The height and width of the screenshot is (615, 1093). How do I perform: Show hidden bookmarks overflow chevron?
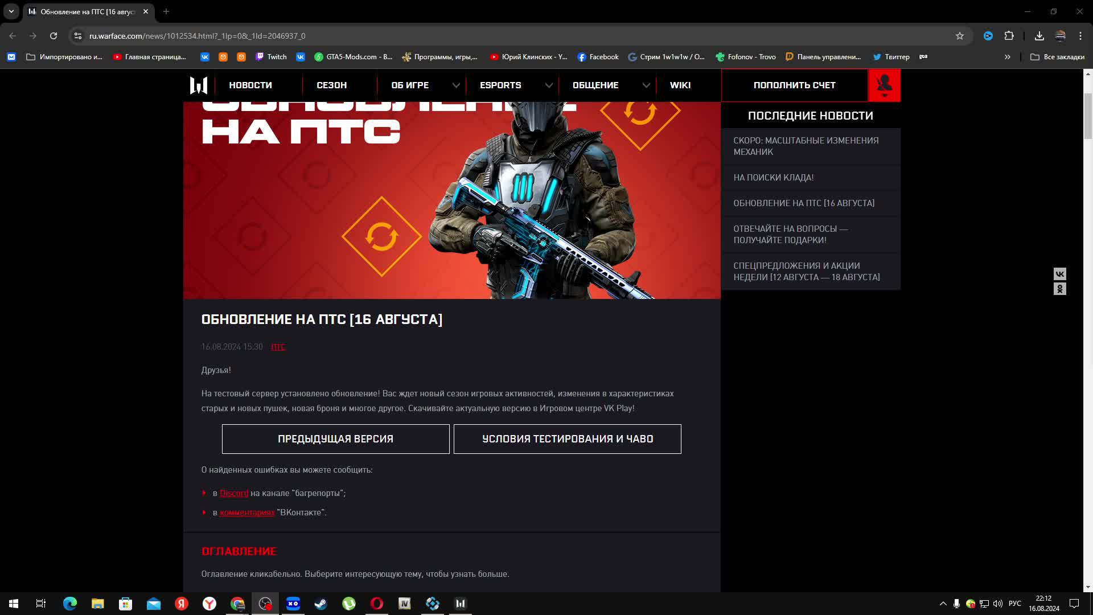(x=1007, y=57)
